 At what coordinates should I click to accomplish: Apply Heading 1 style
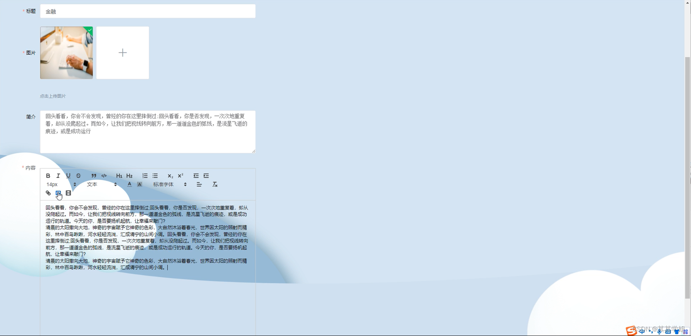119,176
